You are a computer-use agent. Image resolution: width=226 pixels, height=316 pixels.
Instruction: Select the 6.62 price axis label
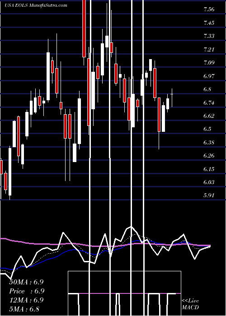point(209,116)
